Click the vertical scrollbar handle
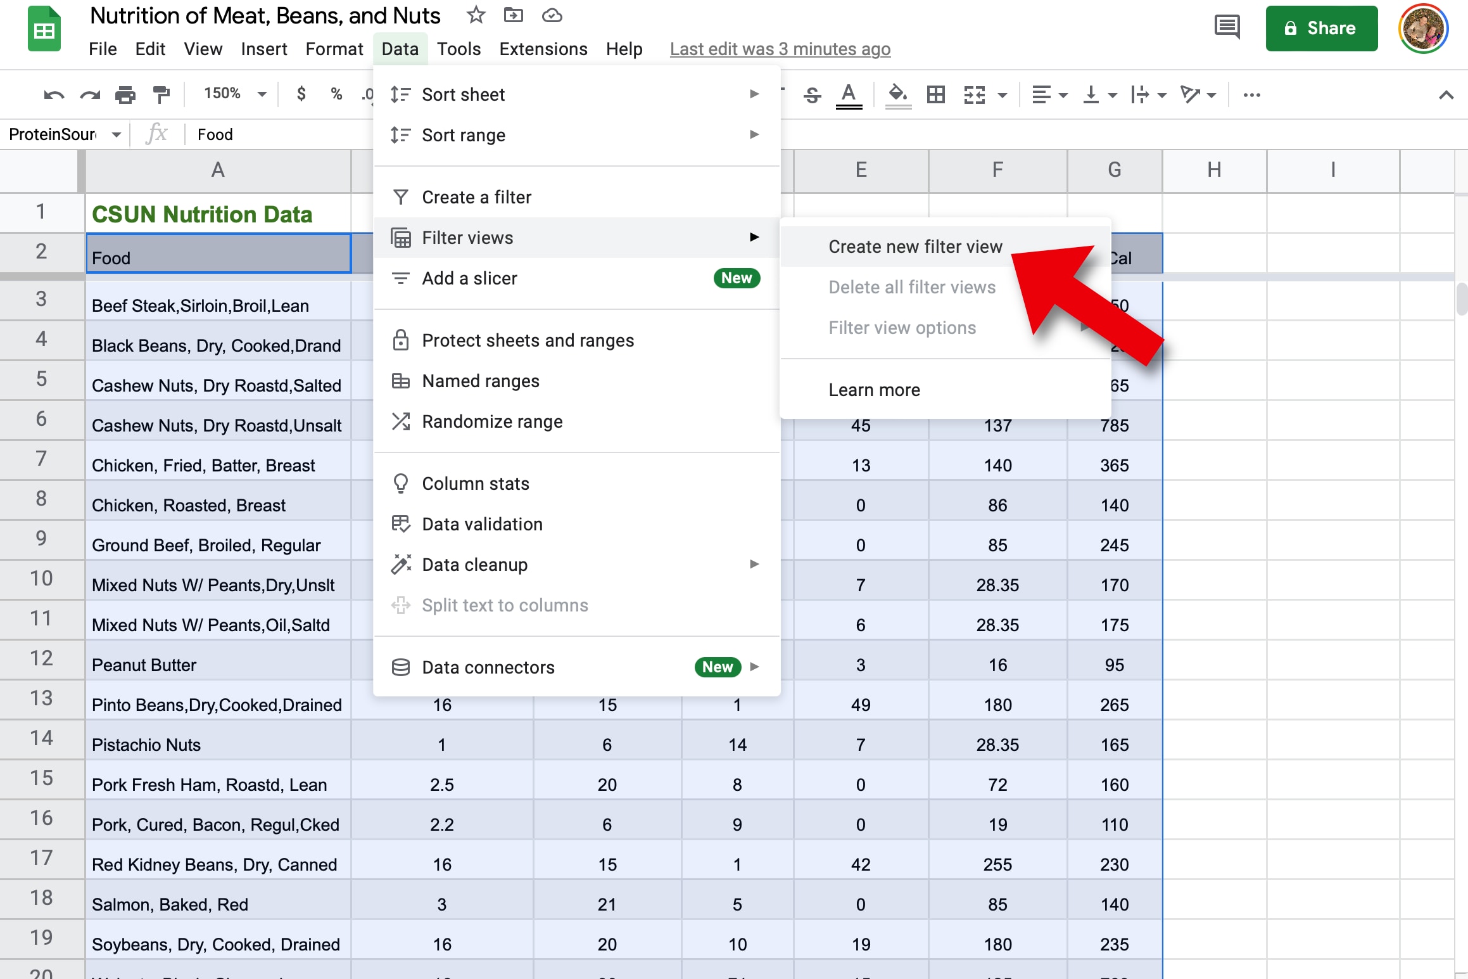 [1462, 299]
